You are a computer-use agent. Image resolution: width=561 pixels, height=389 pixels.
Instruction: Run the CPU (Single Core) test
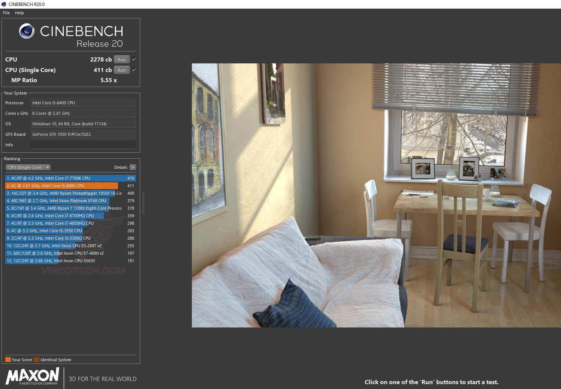122,70
